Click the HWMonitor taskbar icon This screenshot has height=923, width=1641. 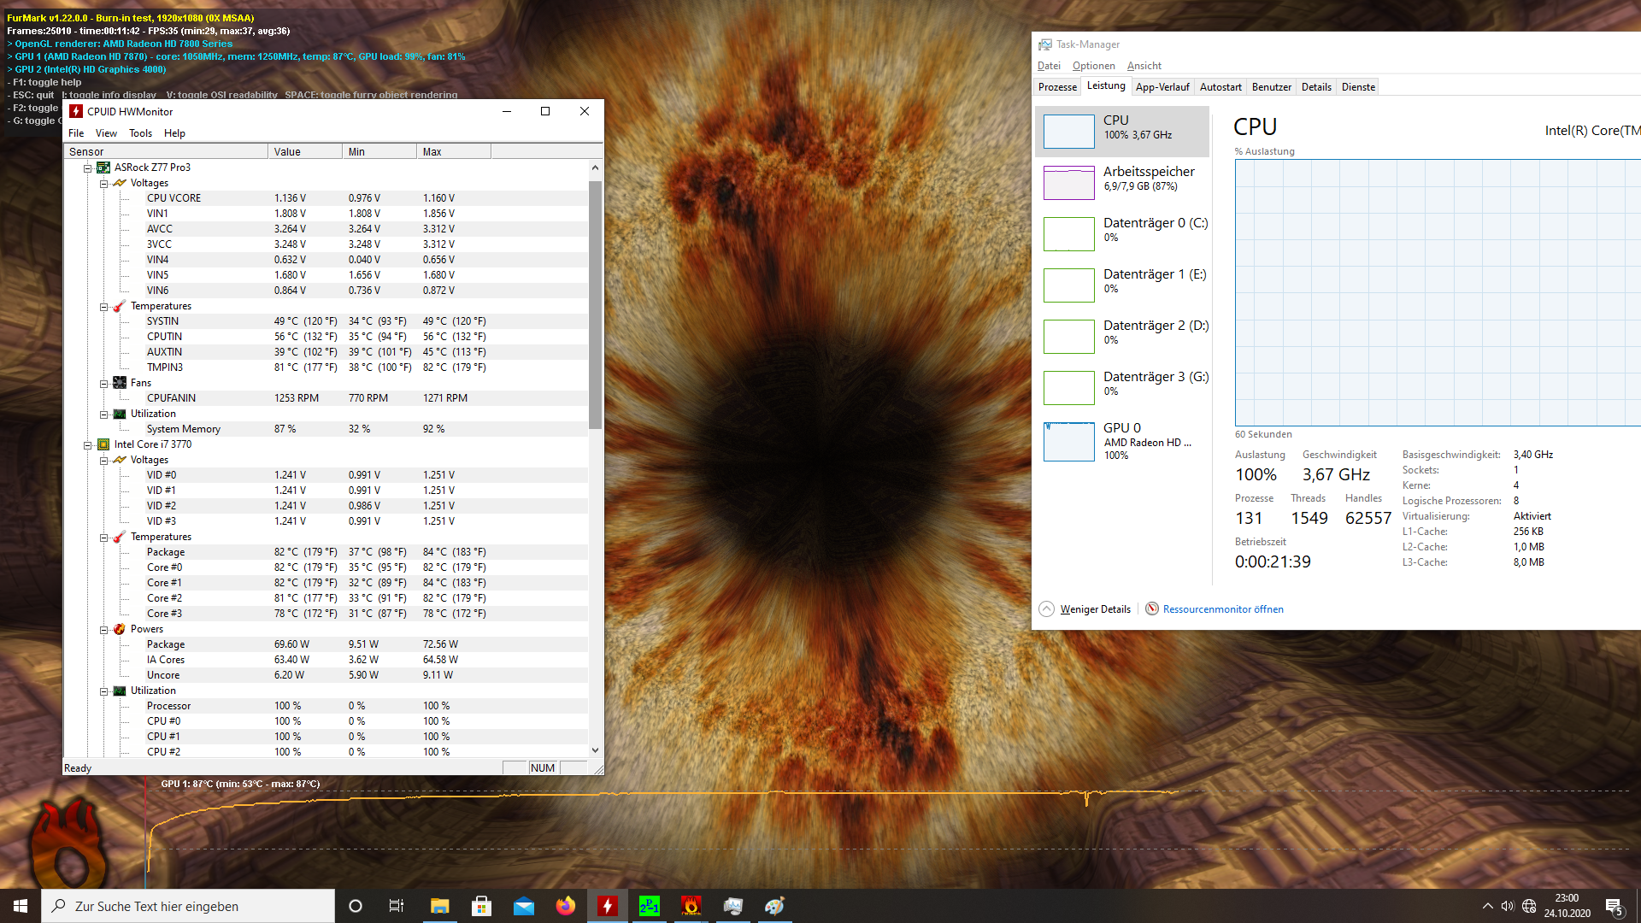pyautogui.click(x=608, y=906)
